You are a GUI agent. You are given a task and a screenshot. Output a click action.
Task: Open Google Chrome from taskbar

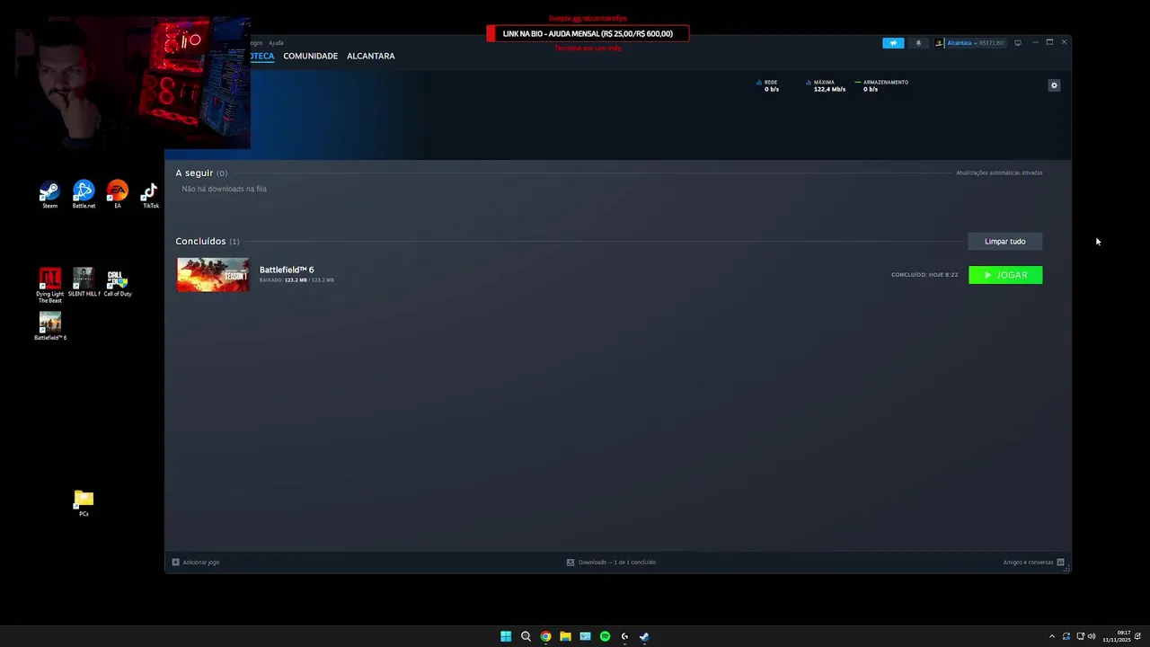pos(545,636)
